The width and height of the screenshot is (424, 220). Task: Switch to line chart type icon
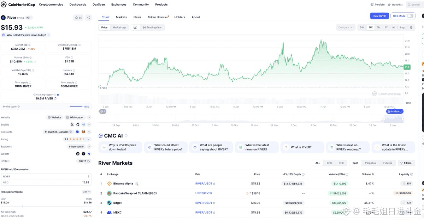click(135, 28)
